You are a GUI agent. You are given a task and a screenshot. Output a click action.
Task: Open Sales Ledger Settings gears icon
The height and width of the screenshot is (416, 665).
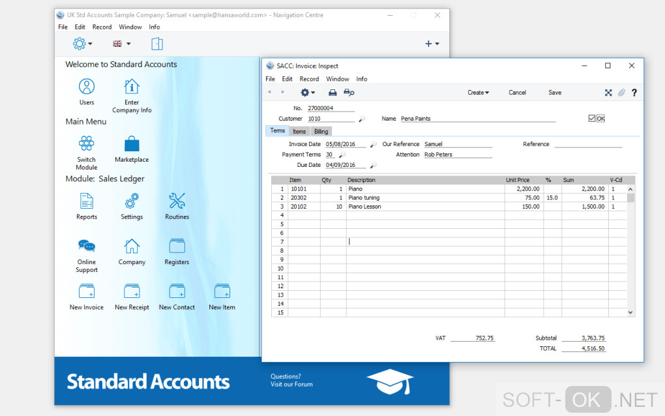pyautogui.click(x=132, y=201)
